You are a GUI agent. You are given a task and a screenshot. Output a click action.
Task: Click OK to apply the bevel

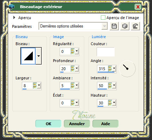pos(48,124)
